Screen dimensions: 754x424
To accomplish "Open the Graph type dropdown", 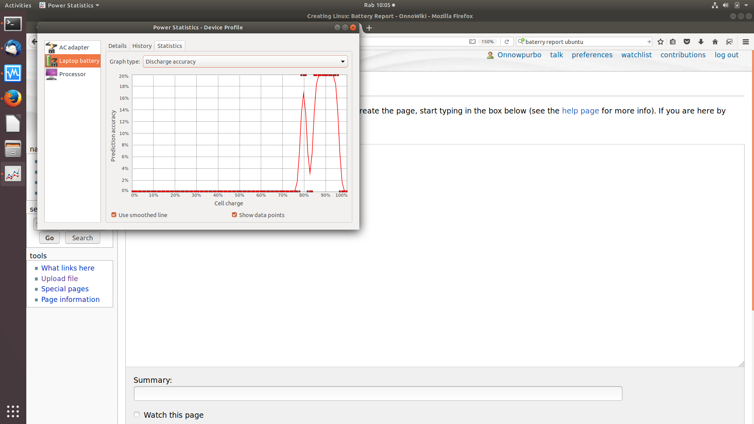I will [x=245, y=62].
